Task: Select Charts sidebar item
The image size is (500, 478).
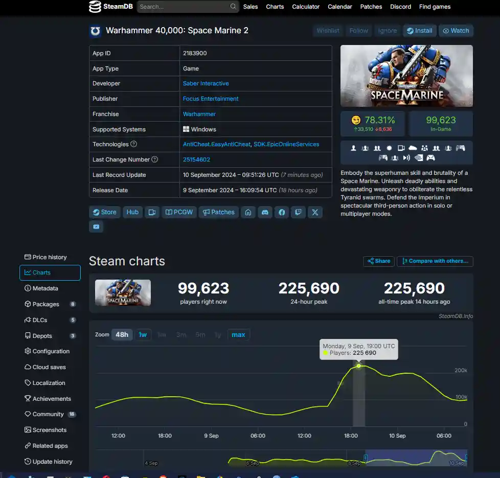Action: [x=50, y=272]
